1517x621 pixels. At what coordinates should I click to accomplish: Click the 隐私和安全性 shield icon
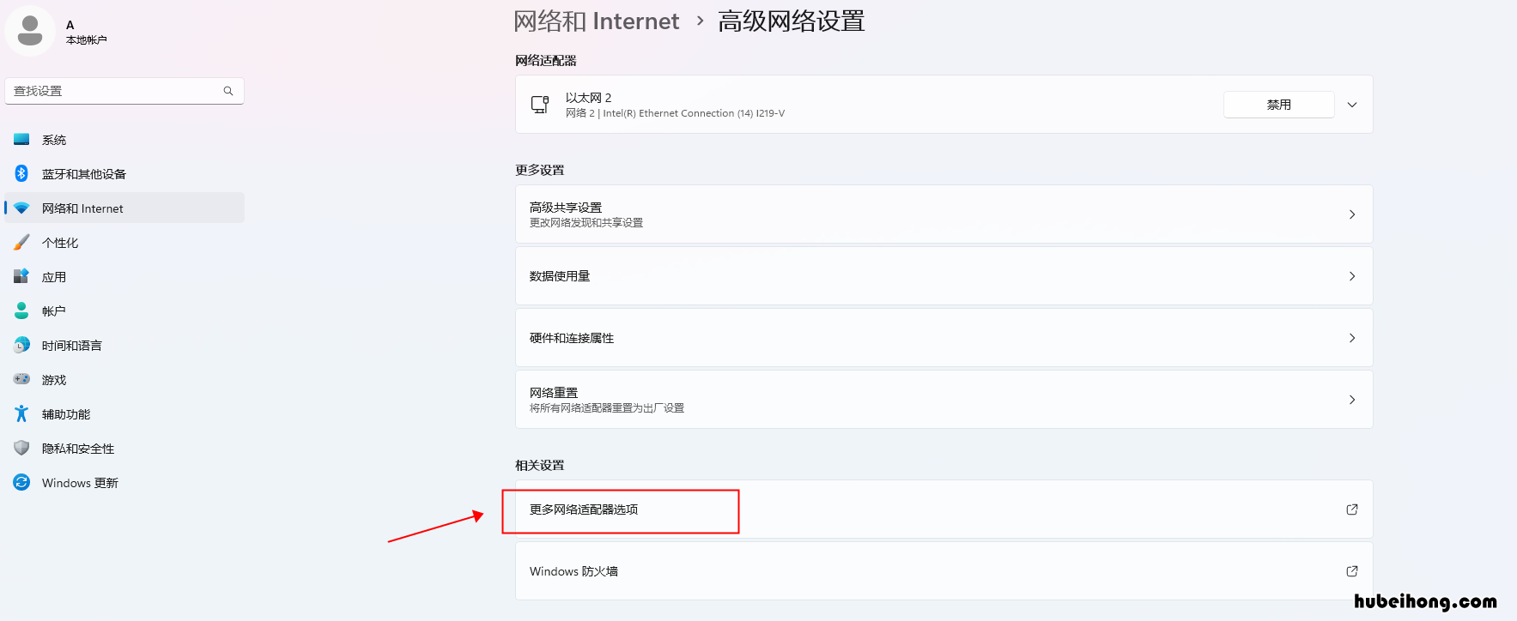pyautogui.click(x=21, y=448)
